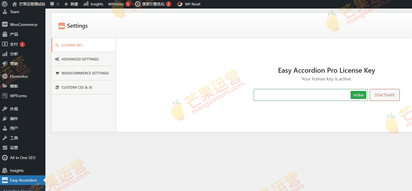Click 'Your license key is active.' text
The image size is (412, 191).
point(327,79)
